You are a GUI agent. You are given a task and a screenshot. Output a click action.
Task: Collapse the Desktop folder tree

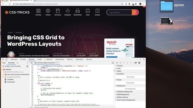[x=2, y=69]
